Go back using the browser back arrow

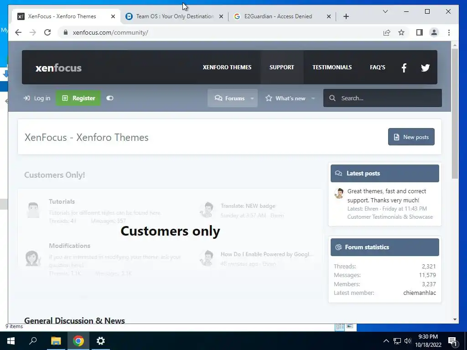pyautogui.click(x=18, y=32)
